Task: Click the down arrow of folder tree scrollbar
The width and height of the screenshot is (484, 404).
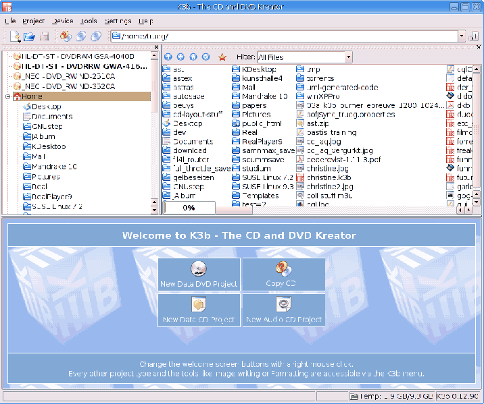Action: [x=155, y=211]
